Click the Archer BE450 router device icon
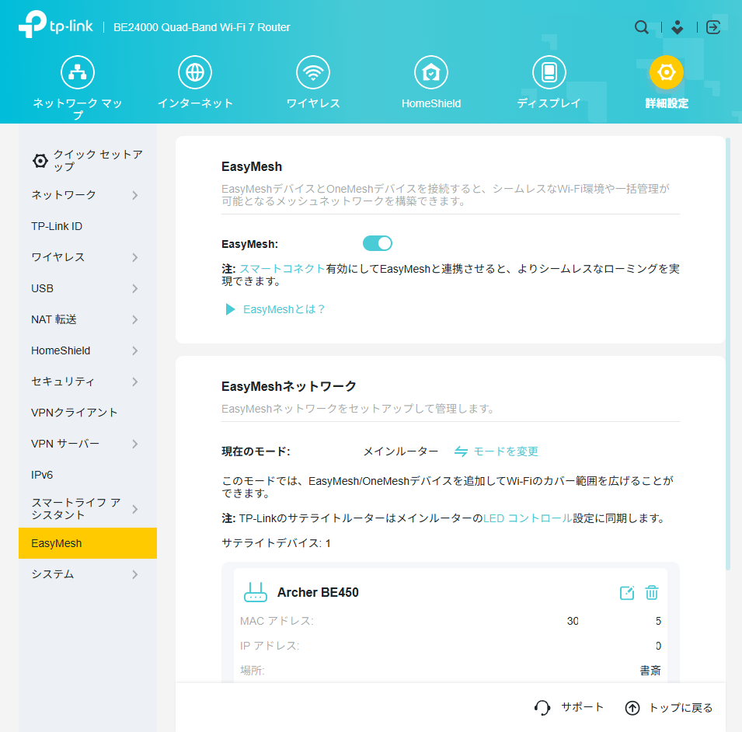The image size is (742, 732). [x=256, y=592]
